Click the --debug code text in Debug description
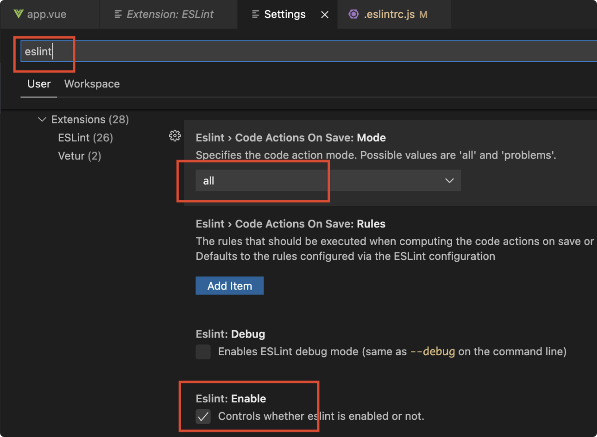The width and height of the screenshot is (597, 437). (433, 352)
